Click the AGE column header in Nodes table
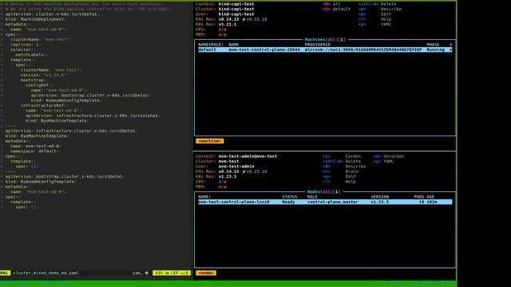Viewport: 511px width, 287px height. [x=430, y=197]
